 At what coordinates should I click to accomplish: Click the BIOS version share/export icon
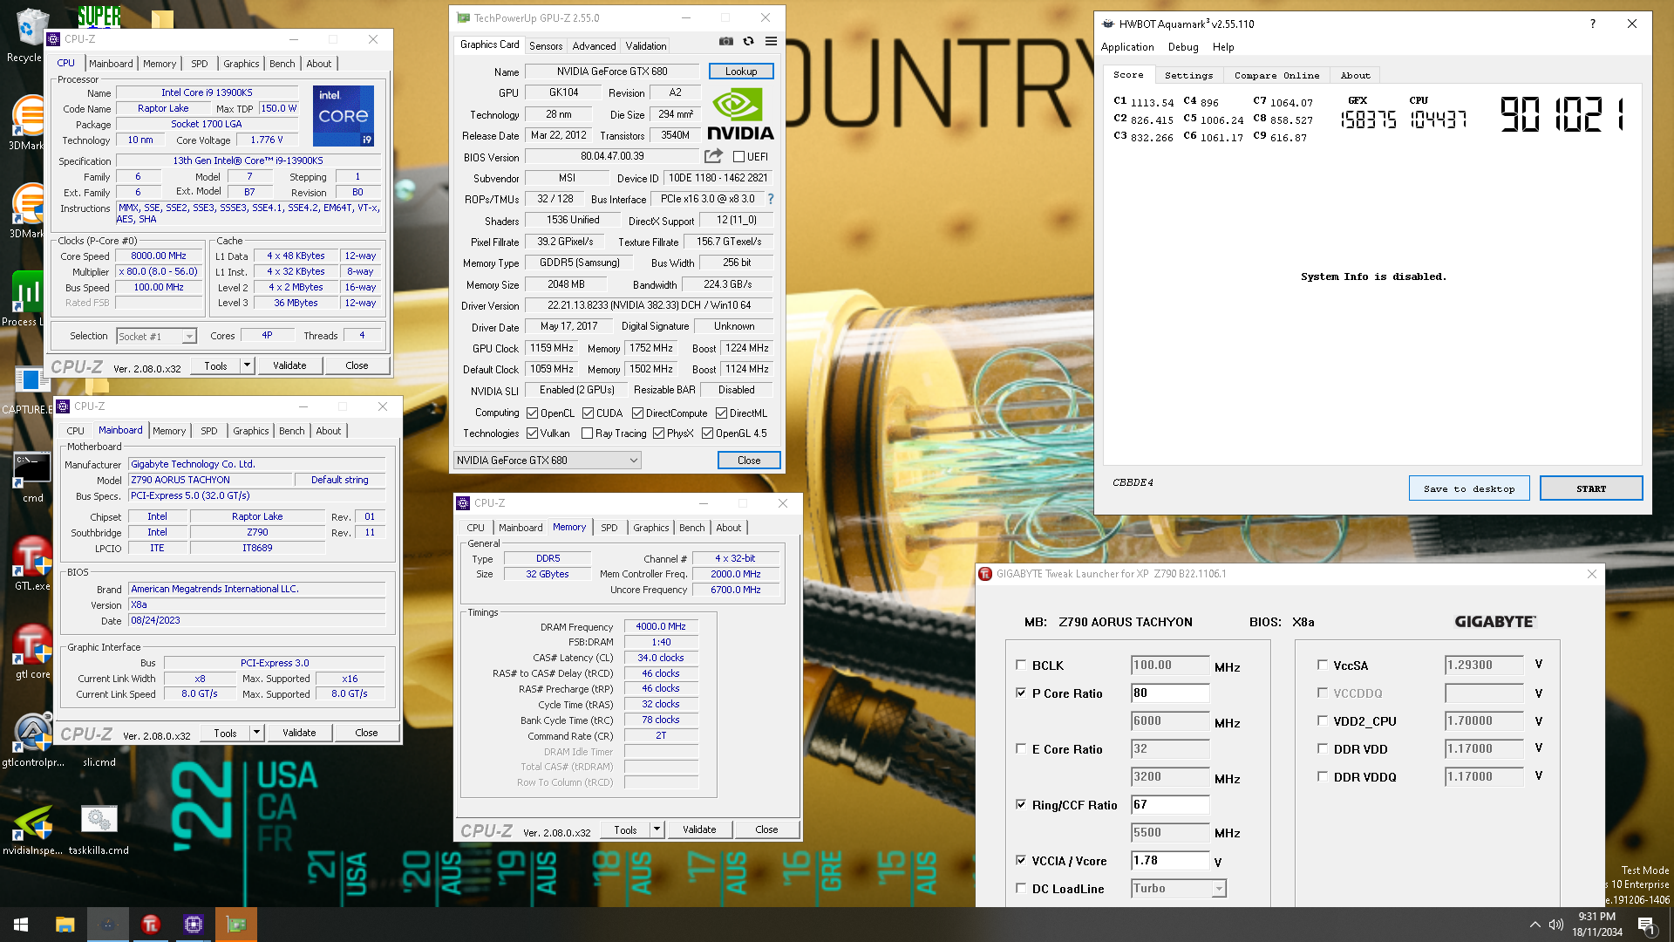pos(713,156)
